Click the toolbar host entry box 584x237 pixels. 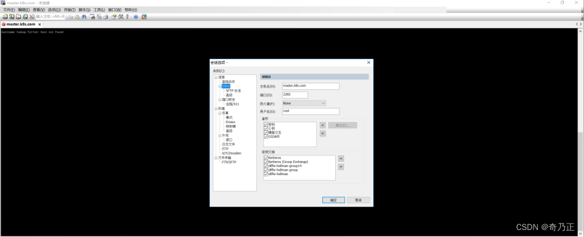pos(50,17)
